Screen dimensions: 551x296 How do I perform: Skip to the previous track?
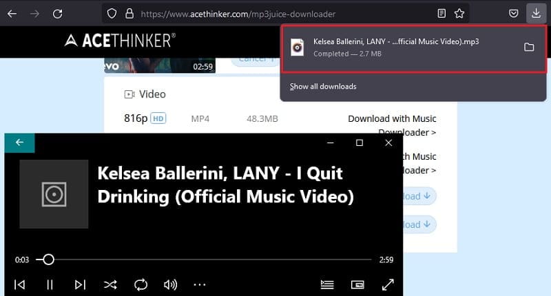(20, 284)
